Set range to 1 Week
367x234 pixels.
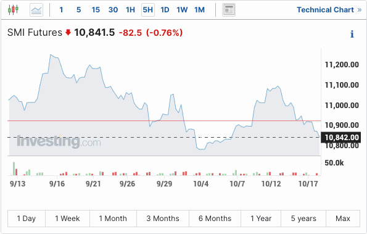click(x=67, y=219)
